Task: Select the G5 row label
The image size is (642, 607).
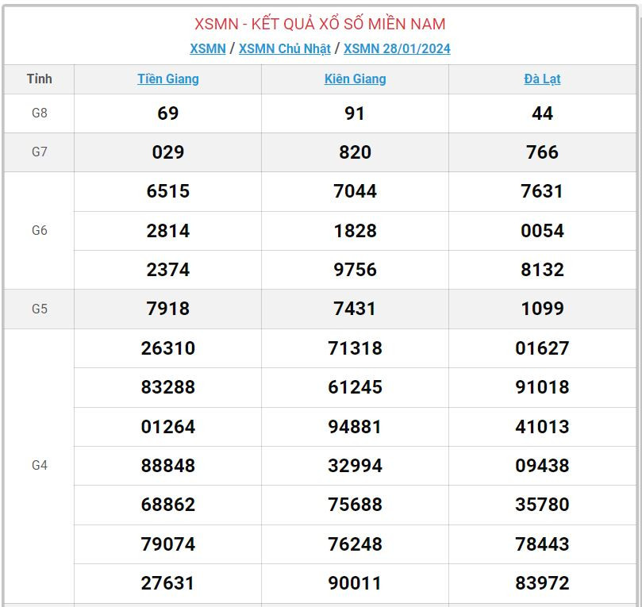Action: [x=39, y=309]
